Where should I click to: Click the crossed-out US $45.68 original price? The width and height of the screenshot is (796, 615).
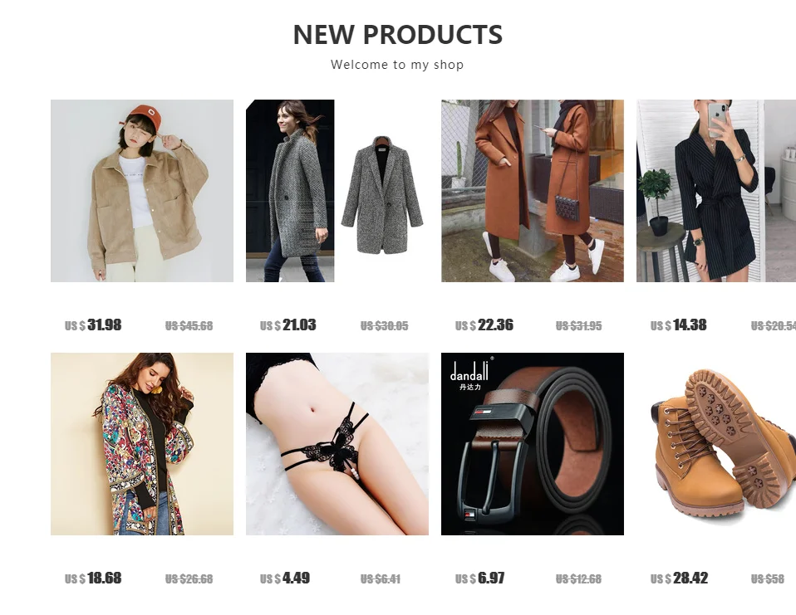[x=189, y=326]
